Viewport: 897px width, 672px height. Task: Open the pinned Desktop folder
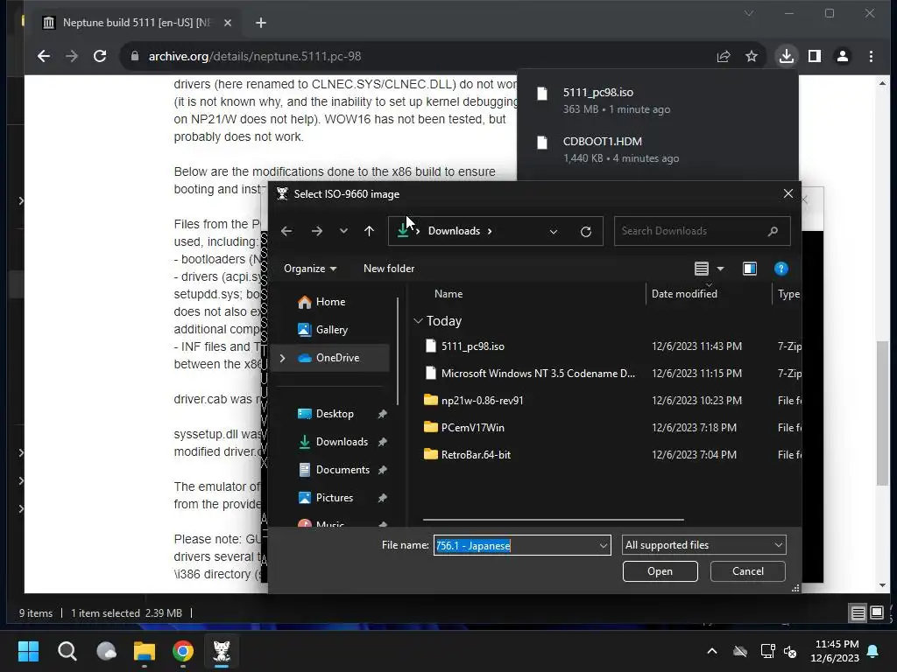[335, 414]
